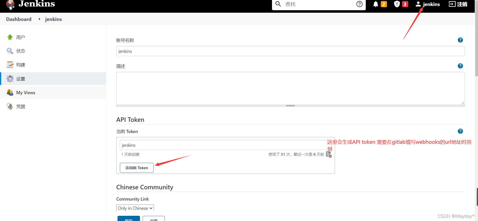The image size is (478, 221).
Task: Open the 构建 sidebar menu item
Action: click(53, 65)
